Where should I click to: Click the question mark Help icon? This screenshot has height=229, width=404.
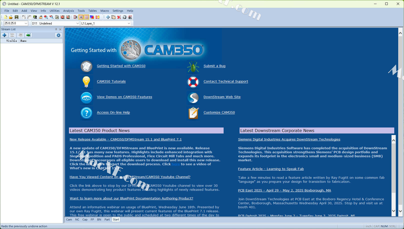point(86,113)
